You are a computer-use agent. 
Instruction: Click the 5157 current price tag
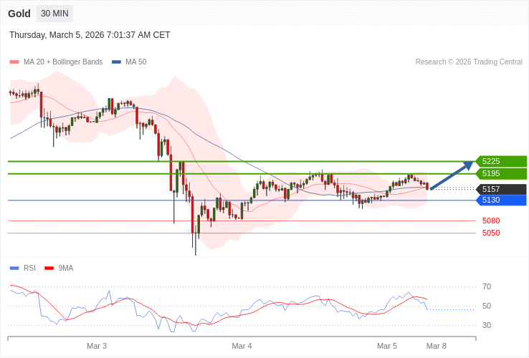click(x=501, y=190)
